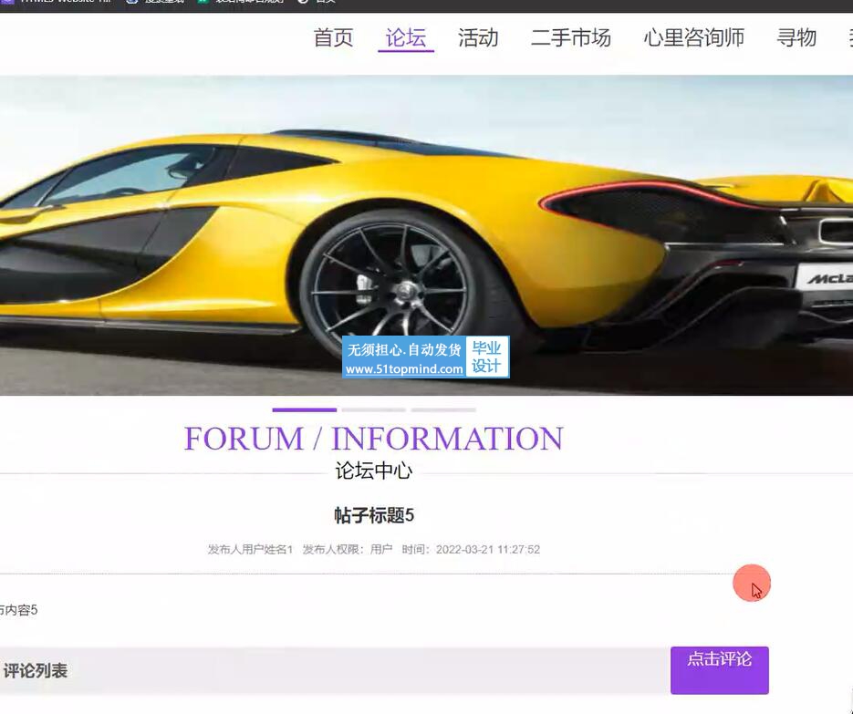Click the 评论列表 heading
This screenshot has width=853, height=714.
coord(35,670)
